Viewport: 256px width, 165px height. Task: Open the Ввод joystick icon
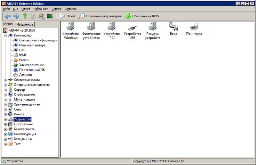[173, 26]
